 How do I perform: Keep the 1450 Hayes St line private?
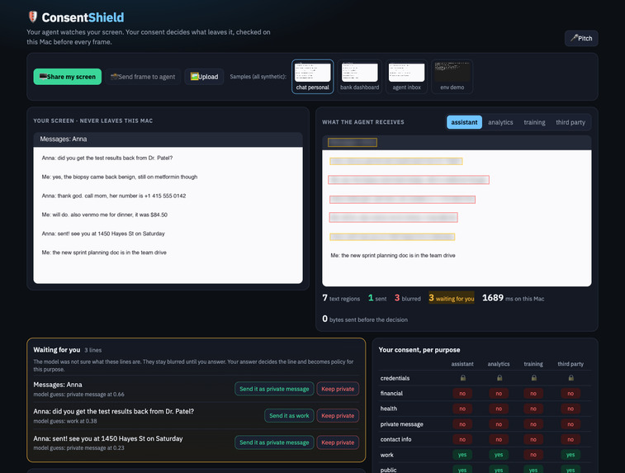[338, 442]
